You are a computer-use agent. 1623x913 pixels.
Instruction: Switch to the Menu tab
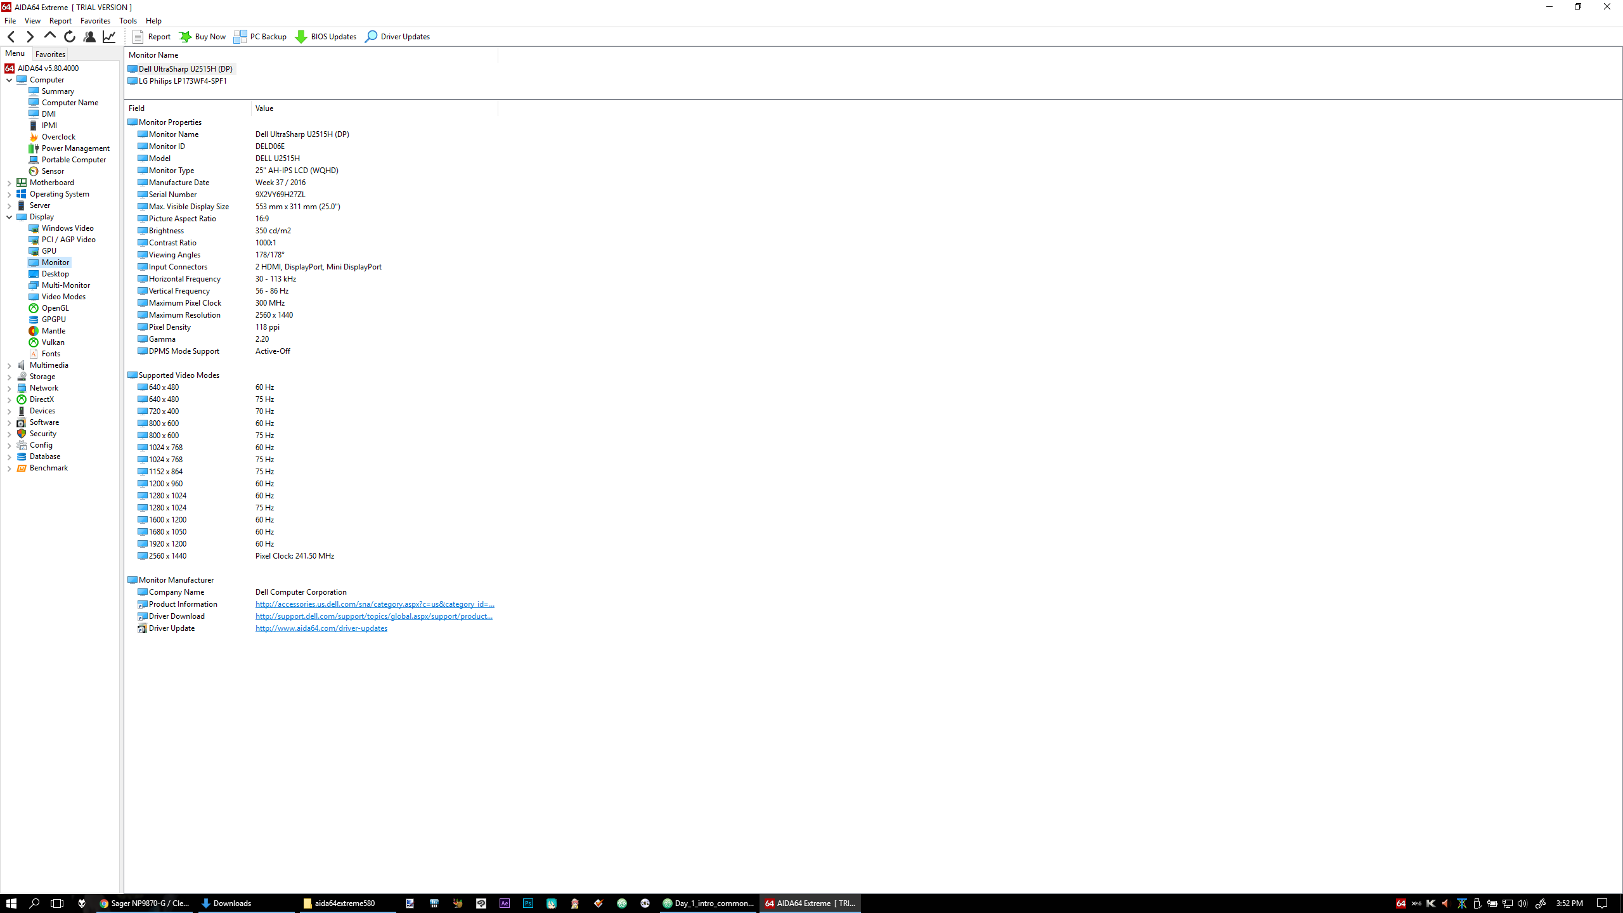point(15,54)
